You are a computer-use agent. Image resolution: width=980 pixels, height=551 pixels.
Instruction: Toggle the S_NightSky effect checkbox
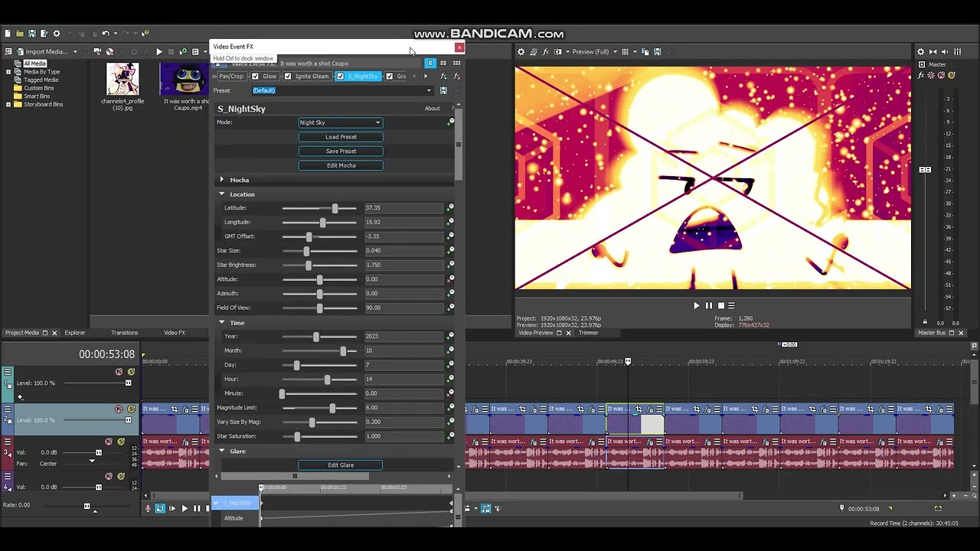tap(341, 77)
